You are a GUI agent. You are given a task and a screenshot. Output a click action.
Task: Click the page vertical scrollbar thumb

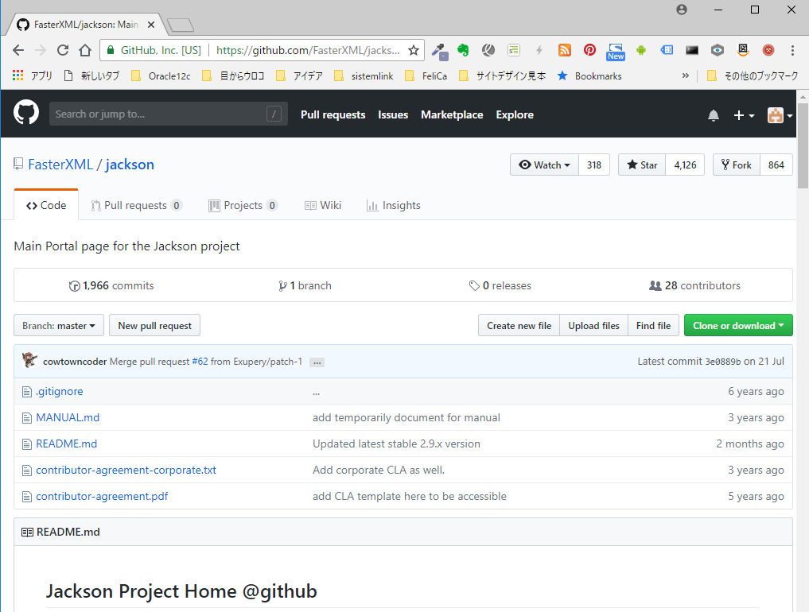tap(803, 146)
